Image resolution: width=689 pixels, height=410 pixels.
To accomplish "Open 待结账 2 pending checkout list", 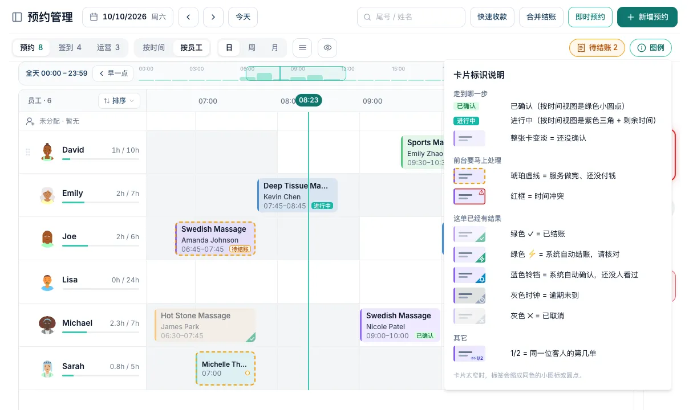I will coord(597,48).
